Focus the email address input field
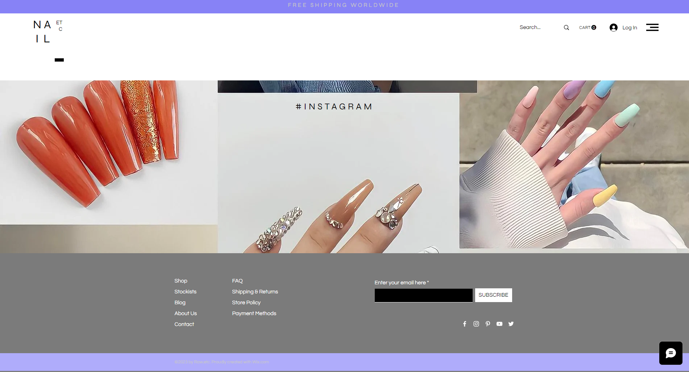The height and width of the screenshot is (372, 689). (423, 295)
